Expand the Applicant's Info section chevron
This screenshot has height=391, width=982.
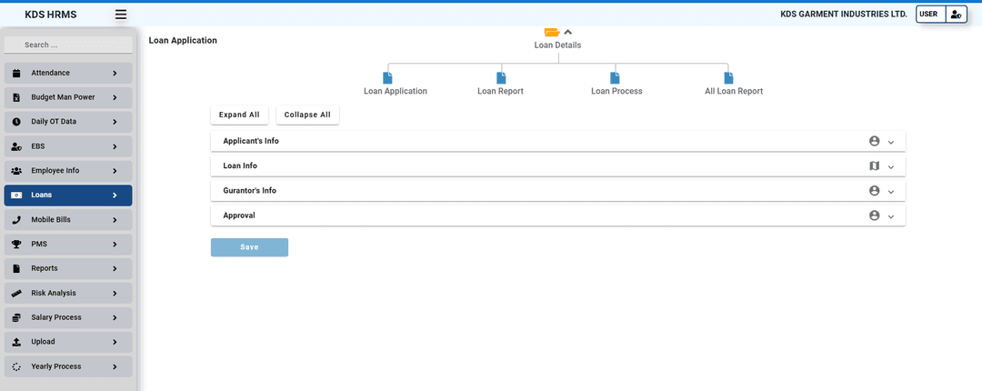pos(891,142)
